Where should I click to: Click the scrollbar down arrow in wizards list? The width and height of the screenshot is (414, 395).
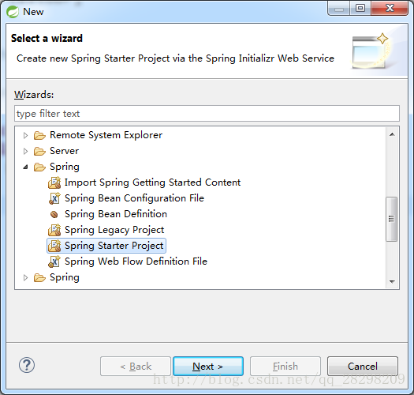point(392,281)
